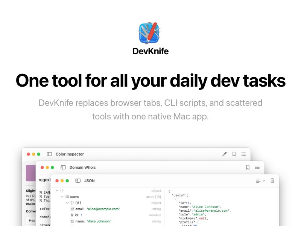Collapse the users array in JSON tree
This screenshot has height=226, width=301.
coord(61,197)
